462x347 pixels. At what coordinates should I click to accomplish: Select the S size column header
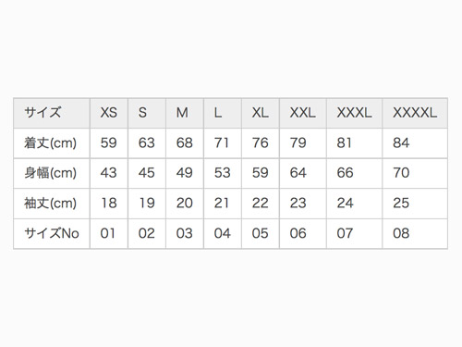click(x=147, y=113)
